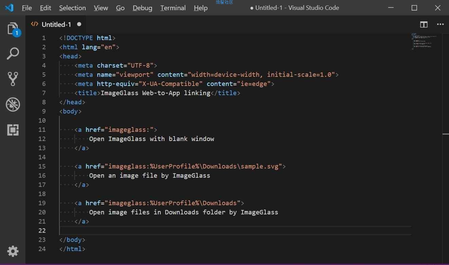Click the href ending in sample.svg
449x265 pixels.
click(194, 166)
